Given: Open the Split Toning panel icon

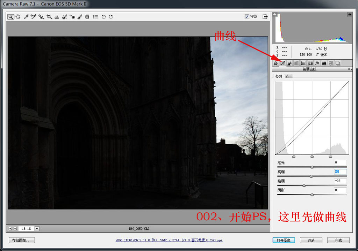Looking at the screenshot, I should (303, 63).
